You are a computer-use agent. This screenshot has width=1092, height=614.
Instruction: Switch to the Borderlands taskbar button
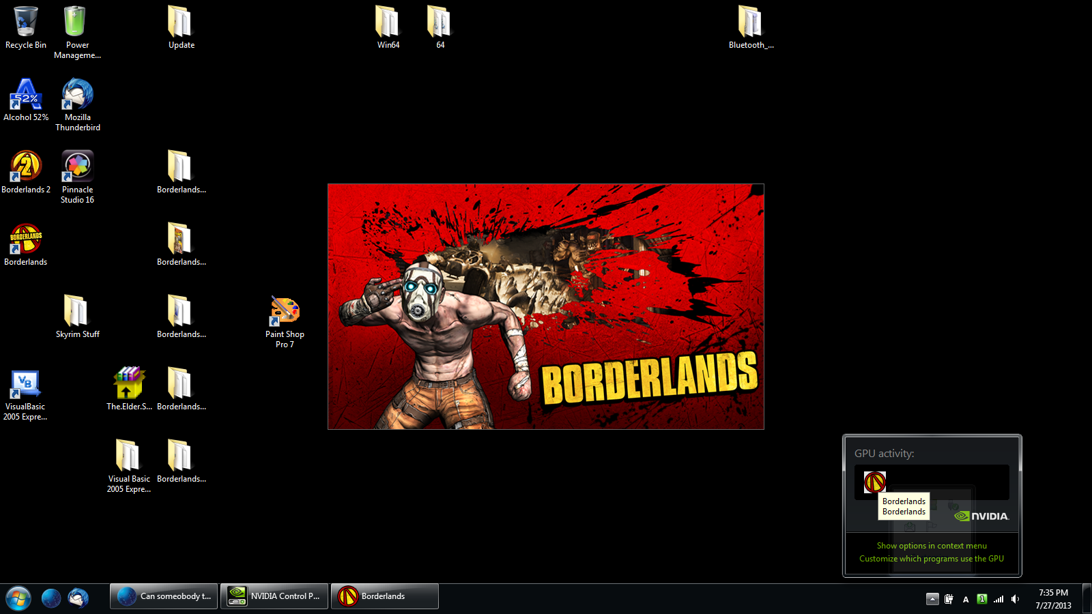pyautogui.click(x=385, y=596)
